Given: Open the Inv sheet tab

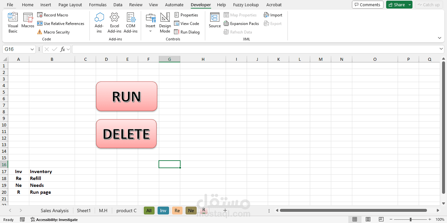Looking at the screenshot, I should [163, 211].
